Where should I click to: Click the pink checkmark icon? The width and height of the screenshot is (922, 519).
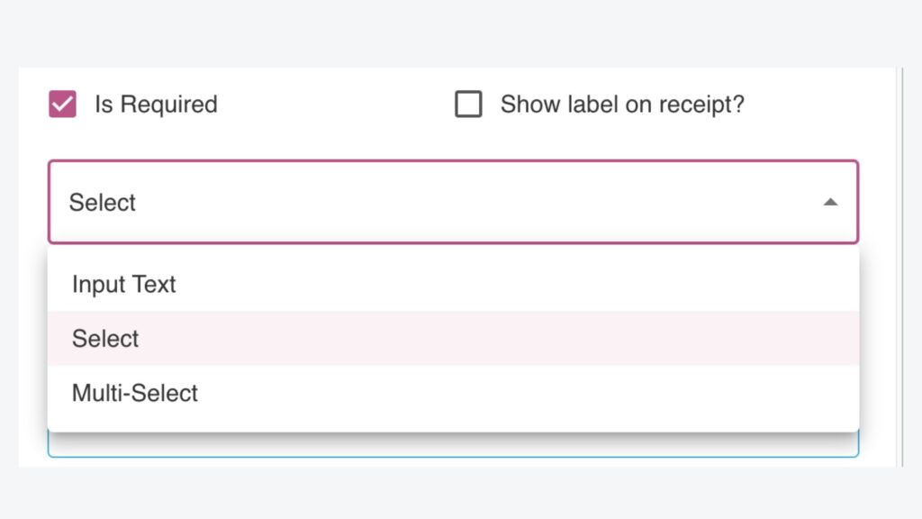tap(62, 105)
